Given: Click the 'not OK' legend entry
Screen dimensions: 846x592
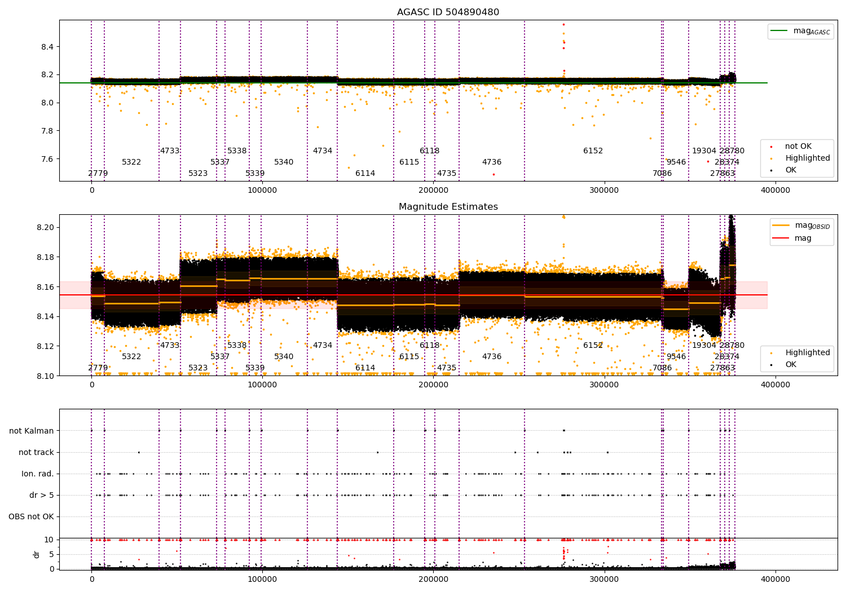Looking at the screenshot, I should (x=791, y=147).
